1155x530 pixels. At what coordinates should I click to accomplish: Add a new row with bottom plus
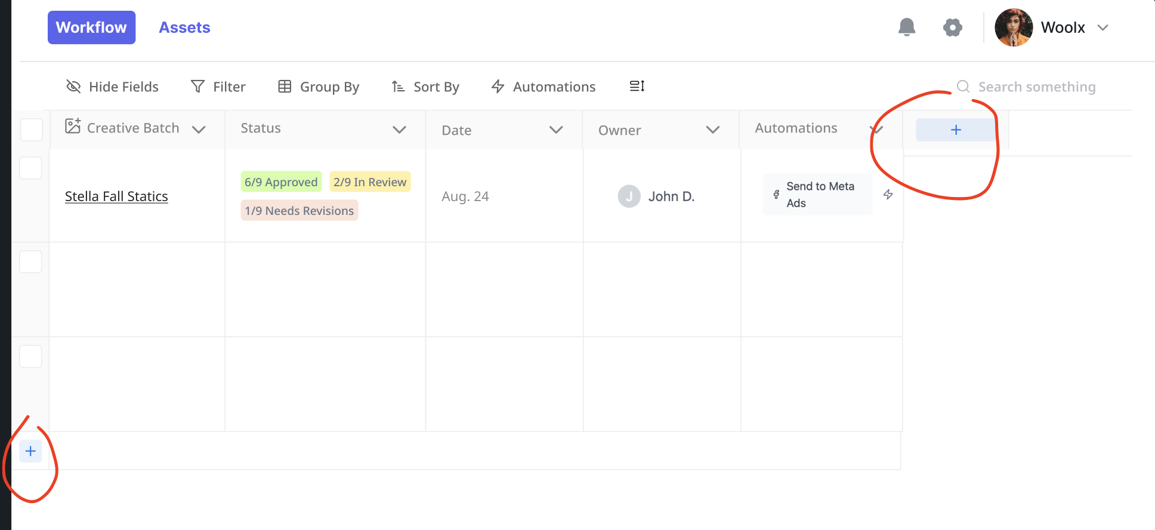30,451
